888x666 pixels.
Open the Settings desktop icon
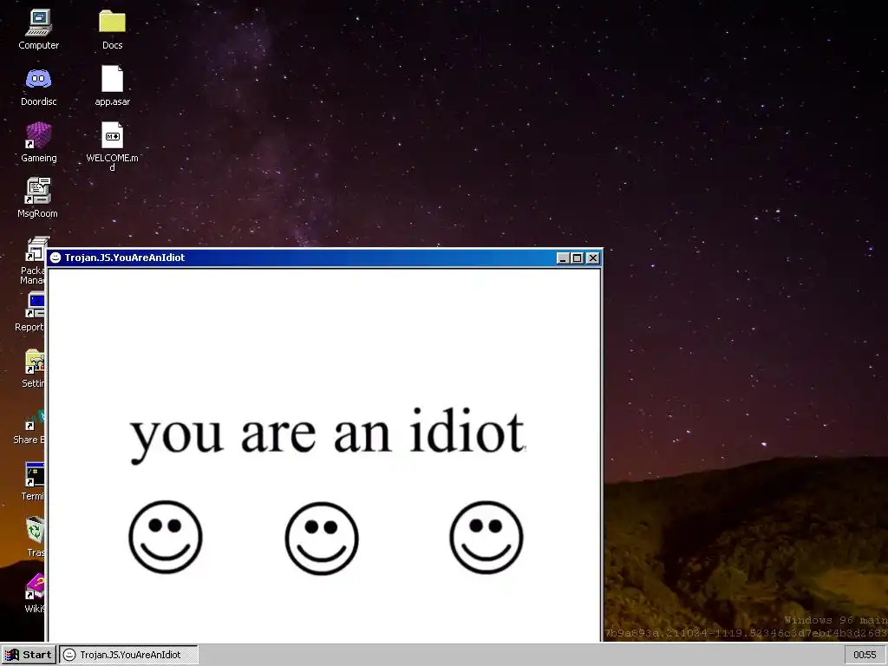click(35, 362)
